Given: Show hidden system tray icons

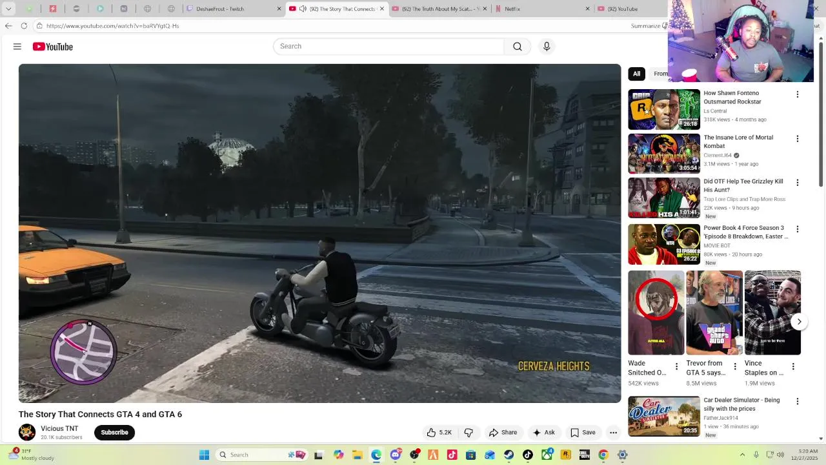Looking at the screenshot, I should (x=742, y=455).
